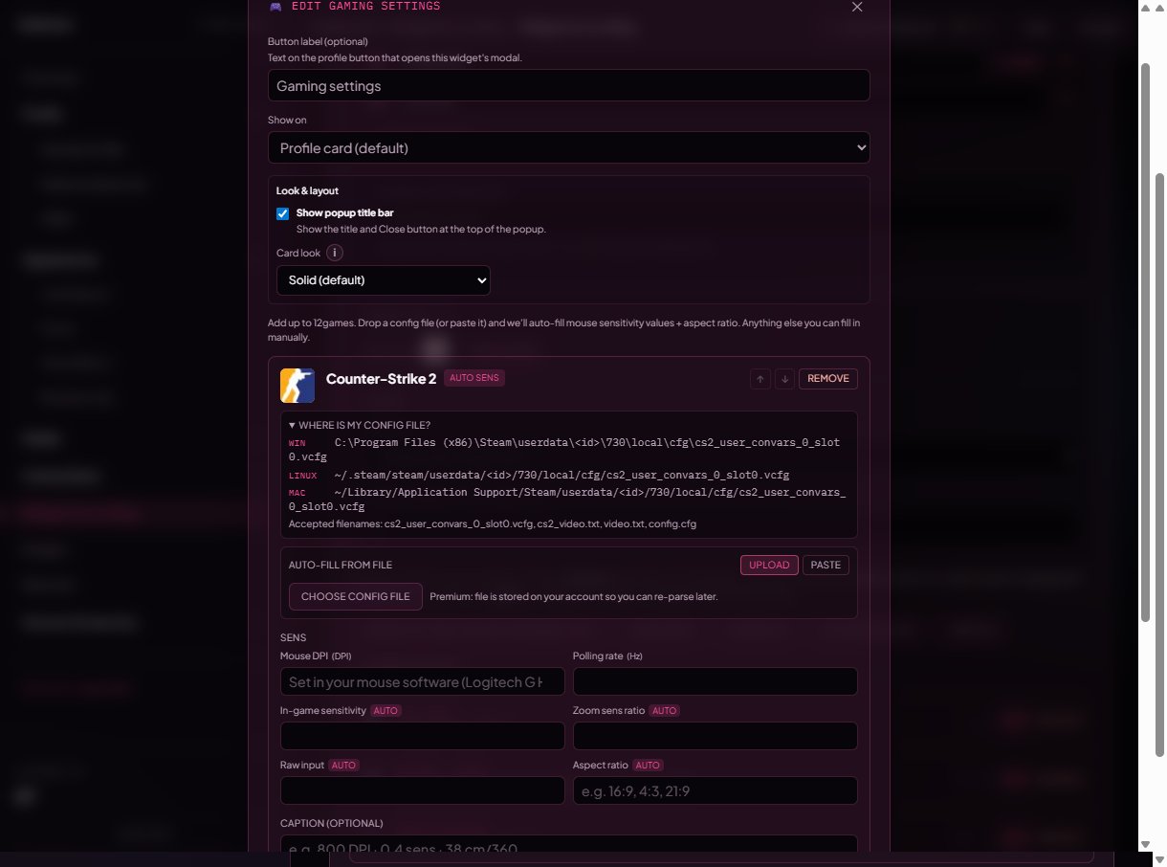This screenshot has height=867, width=1167.
Task: Move Counter-Strike 2 up with arrow
Action: [x=760, y=379]
